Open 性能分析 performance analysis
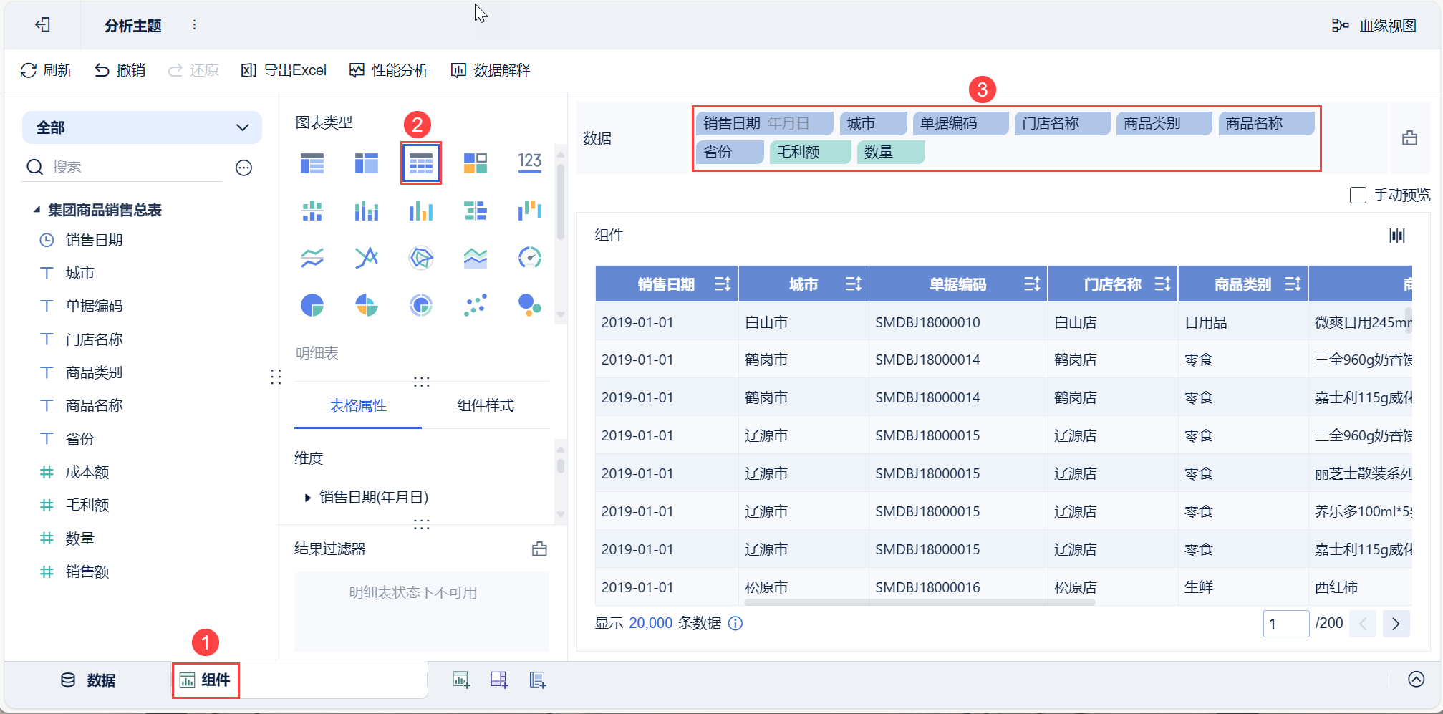The image size is (1443, 714). [x=389, y=70]
